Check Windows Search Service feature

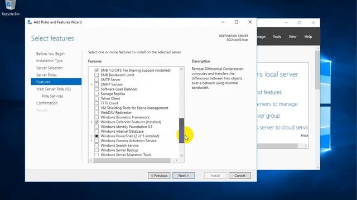[97, 146]
